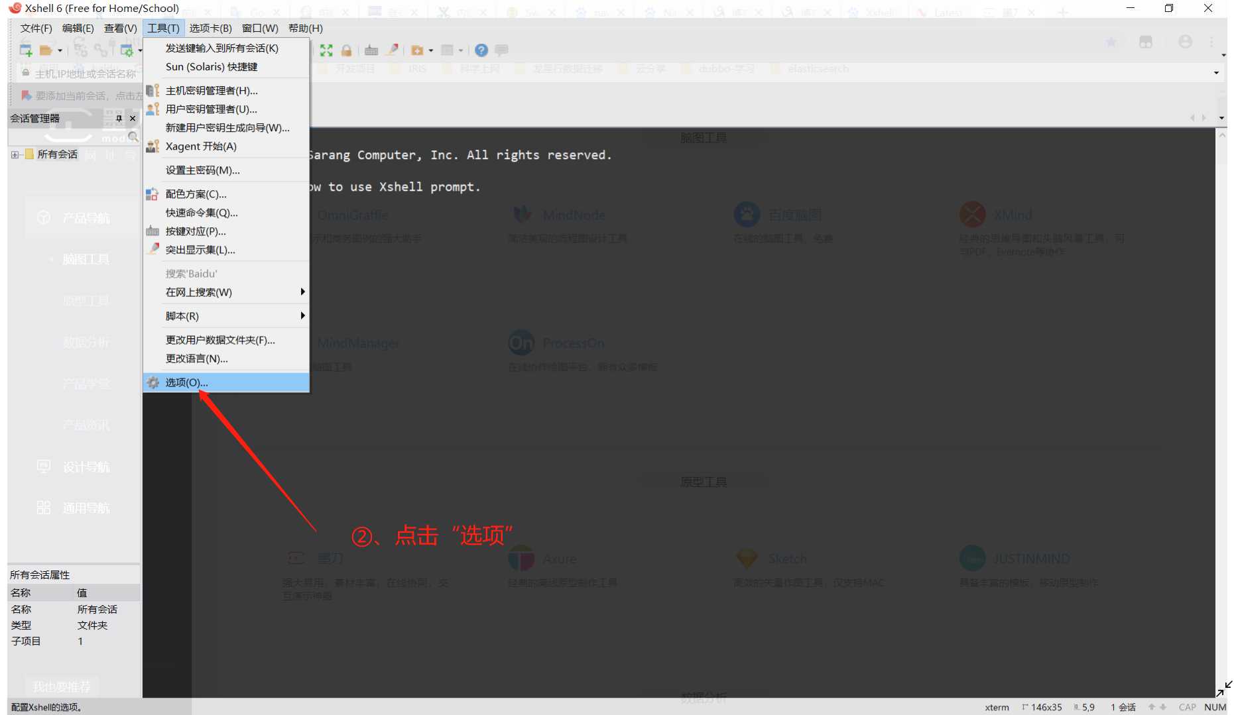The height and width of the screenshot is (715, 1234).
Task: Expand the 在网上搜索(W) submenu arrow
Action: (x=302, y=292)
